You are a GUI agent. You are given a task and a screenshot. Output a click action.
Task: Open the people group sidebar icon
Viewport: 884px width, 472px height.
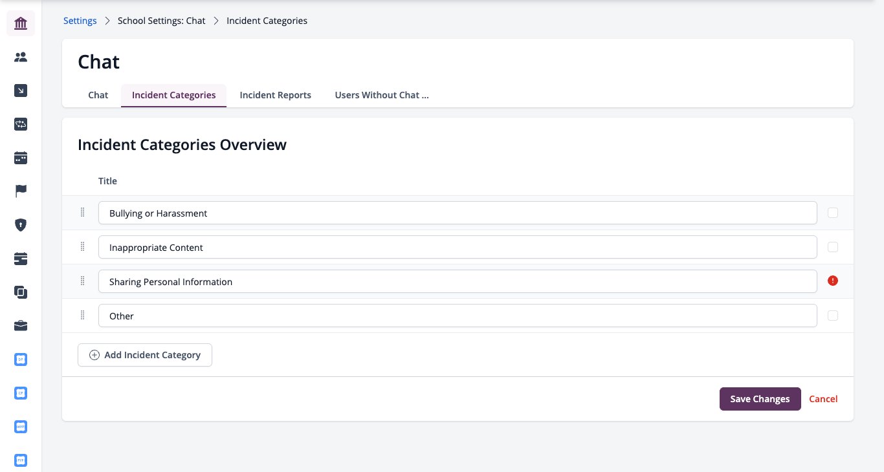[x=21, y=58]
